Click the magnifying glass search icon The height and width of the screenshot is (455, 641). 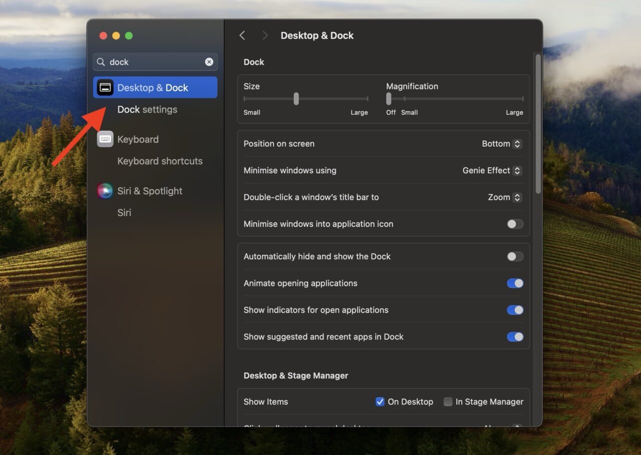tap(101, 62)
